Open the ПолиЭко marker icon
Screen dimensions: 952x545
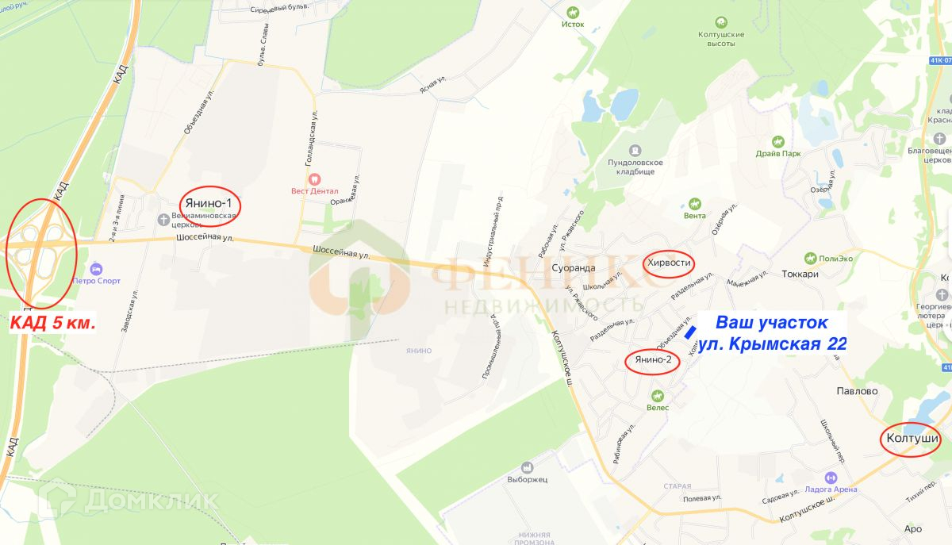(810, 259)
